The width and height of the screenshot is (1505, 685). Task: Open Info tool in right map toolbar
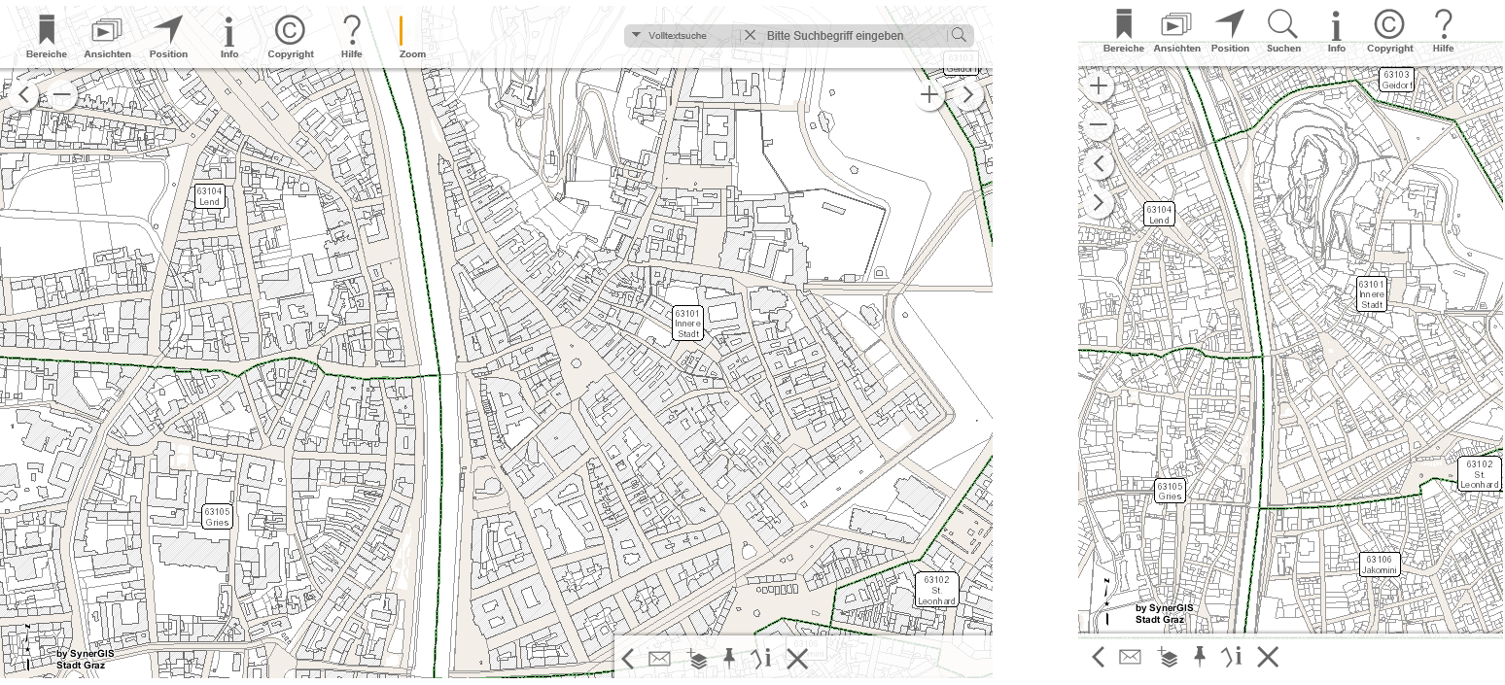[1336, 31]
